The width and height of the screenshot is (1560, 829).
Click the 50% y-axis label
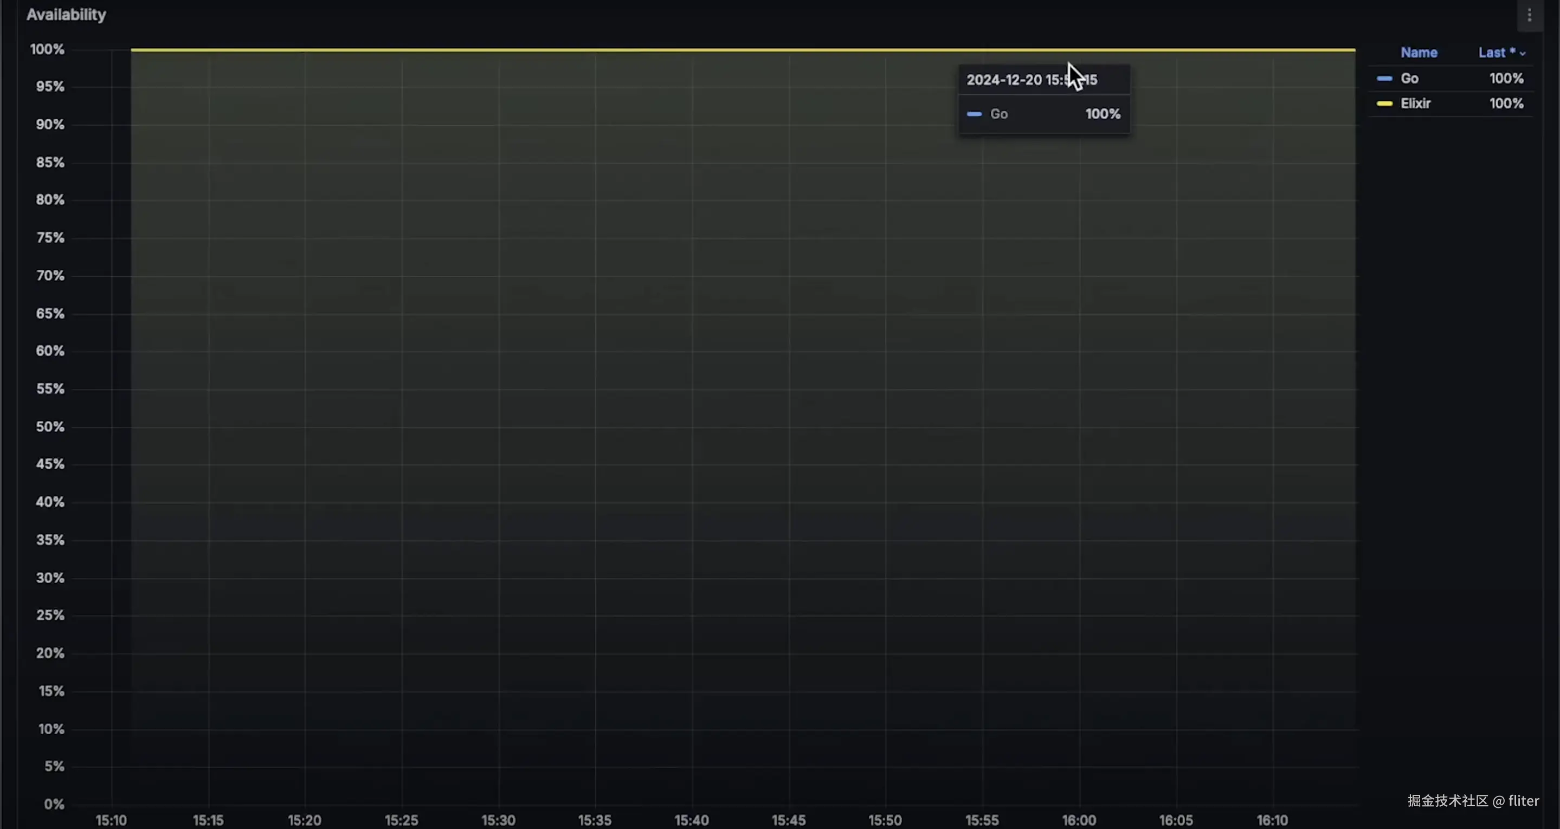click(x=50, y=426)
